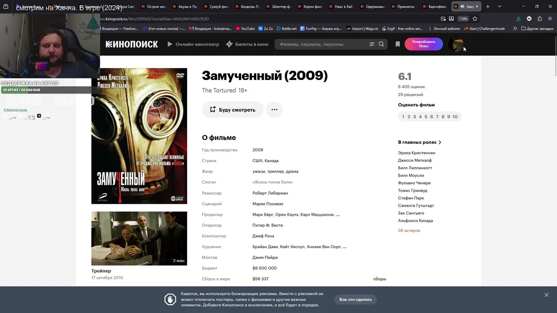
Task: Rate the film 9
Action: pyautogui.click(x=449, y=117)
